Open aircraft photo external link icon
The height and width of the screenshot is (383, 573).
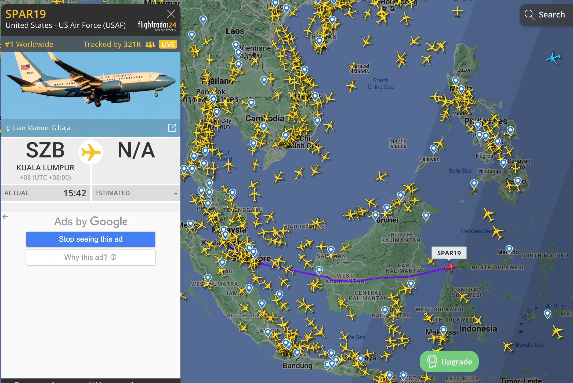click(x=172, y=128)
